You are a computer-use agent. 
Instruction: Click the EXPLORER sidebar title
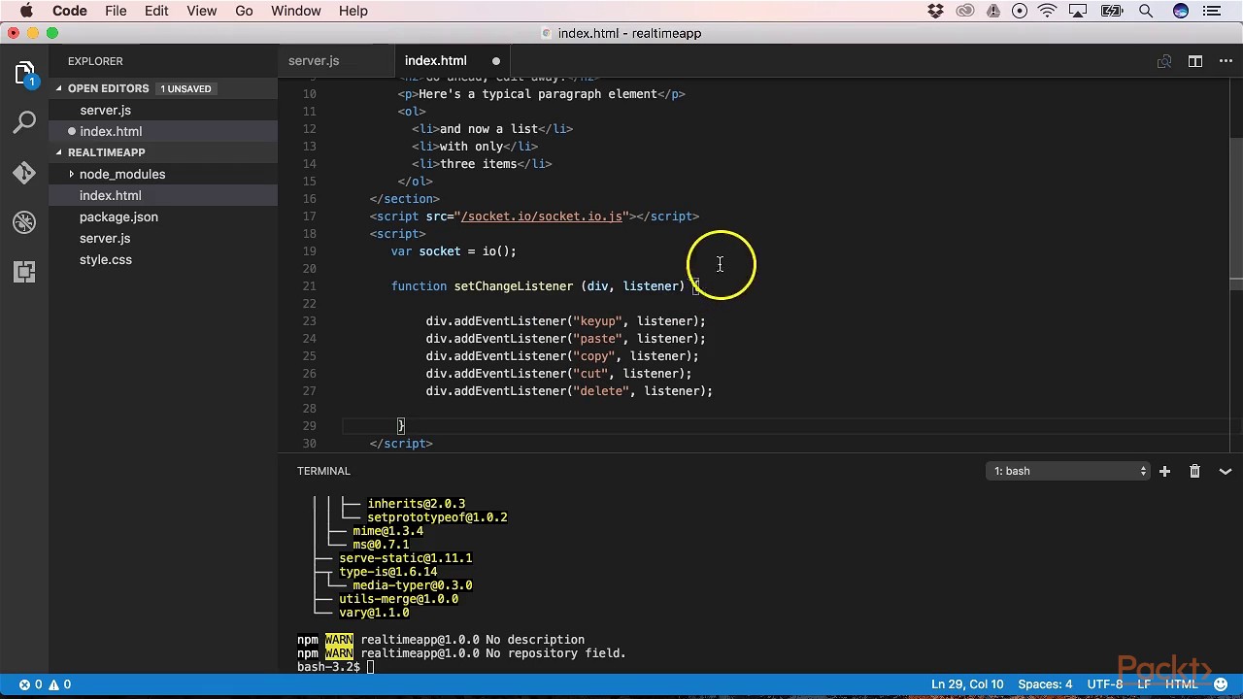click(x=95, y=61)
